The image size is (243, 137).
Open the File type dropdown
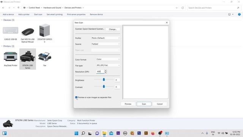click(x=108, y=65)
